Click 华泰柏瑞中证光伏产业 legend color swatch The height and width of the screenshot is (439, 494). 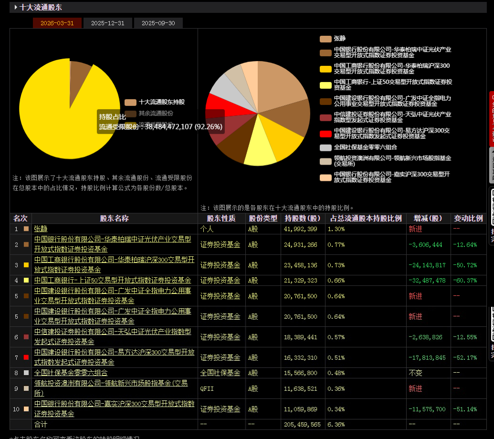click(x=326, y=52)
